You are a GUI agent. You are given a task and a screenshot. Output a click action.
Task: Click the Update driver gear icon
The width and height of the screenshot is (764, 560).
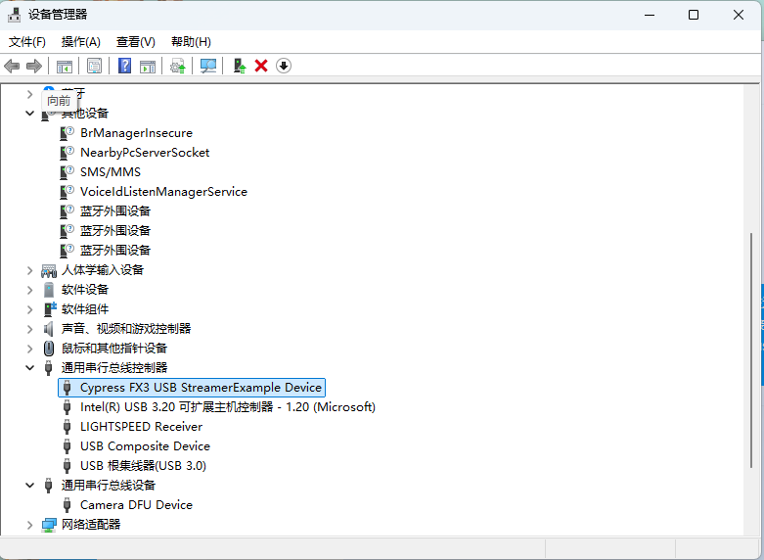click(177, 66)
